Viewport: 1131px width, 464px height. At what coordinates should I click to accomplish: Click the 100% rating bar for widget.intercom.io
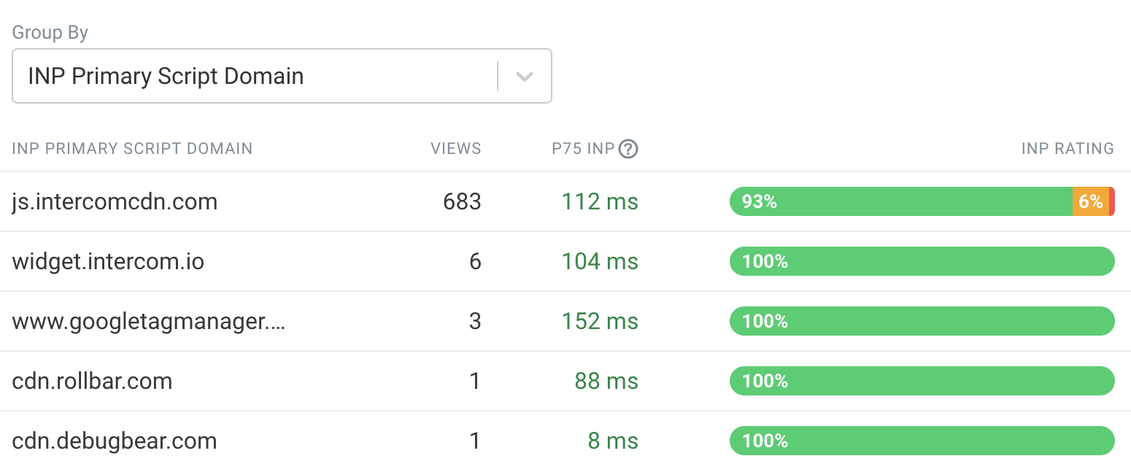click(922, 261)
